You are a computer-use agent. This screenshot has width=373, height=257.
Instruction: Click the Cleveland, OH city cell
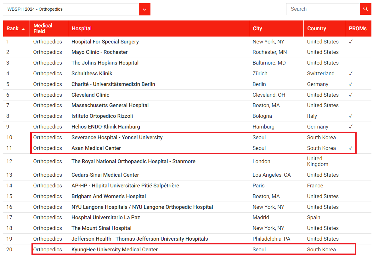[269, 95]
